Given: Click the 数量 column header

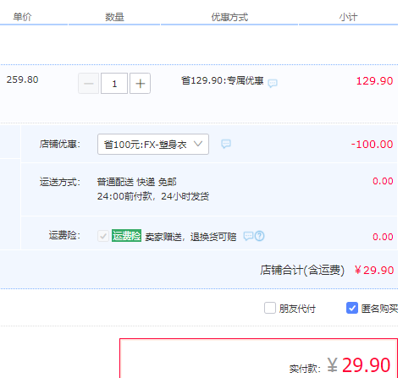Looking at the screenshot, I should [114, 17].
